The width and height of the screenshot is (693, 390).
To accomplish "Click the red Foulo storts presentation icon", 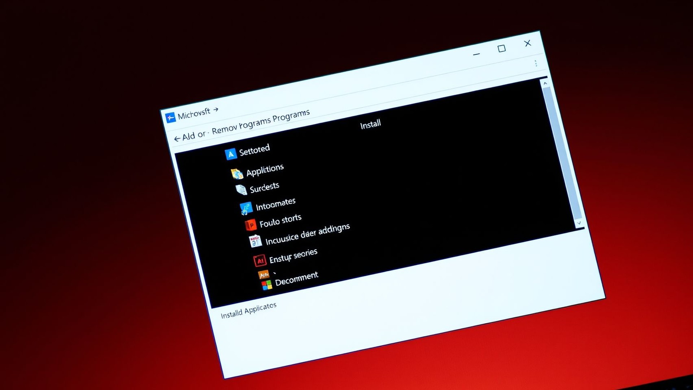I will point(252,224).
